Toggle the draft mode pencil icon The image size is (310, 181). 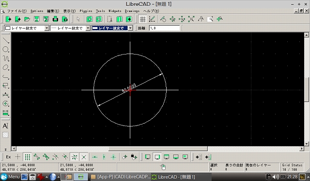[152, 19]
